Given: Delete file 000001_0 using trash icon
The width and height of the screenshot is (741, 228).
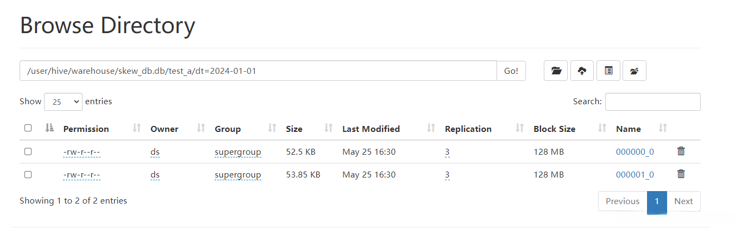Looking at the screenshot, I should pyautogui.click(x=681, y=174).
